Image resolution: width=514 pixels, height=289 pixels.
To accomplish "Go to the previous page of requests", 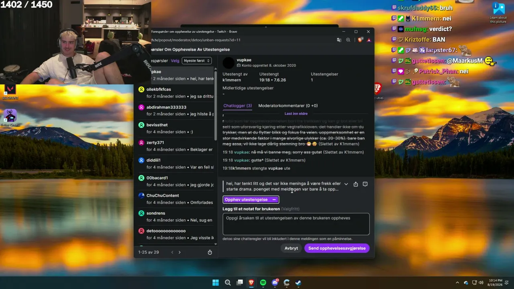I will point(172,252).
